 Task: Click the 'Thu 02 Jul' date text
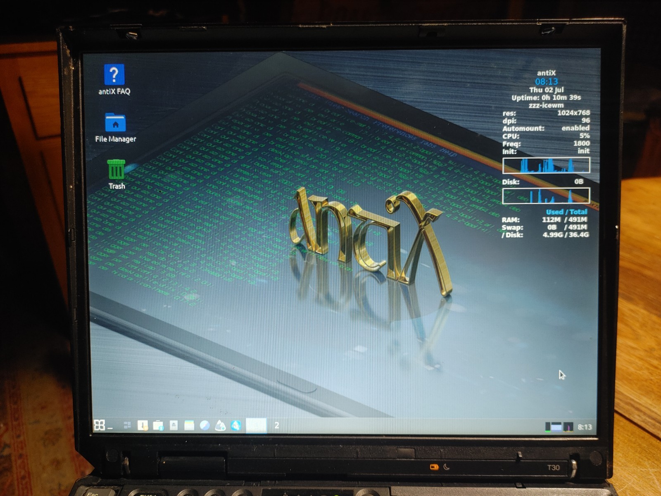[546, 90]
